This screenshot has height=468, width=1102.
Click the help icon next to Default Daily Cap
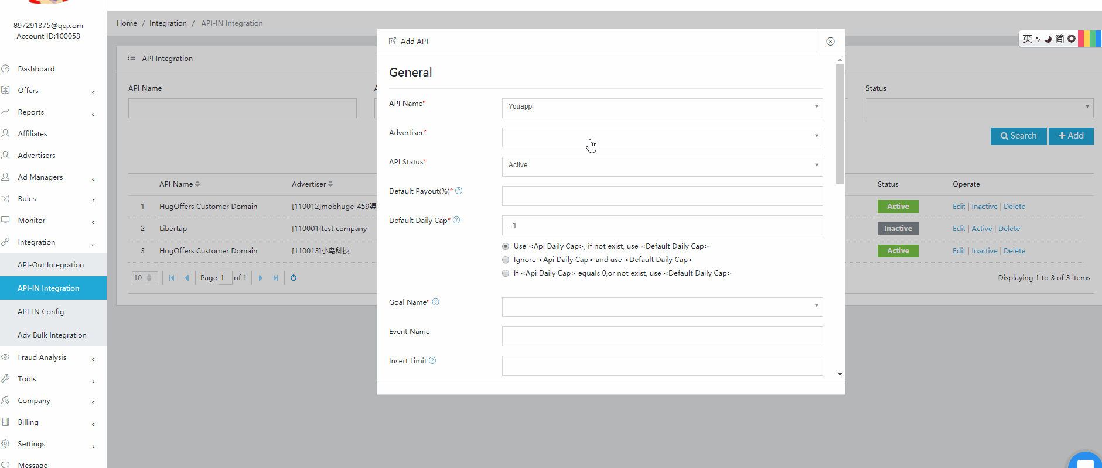click(456, 220)
